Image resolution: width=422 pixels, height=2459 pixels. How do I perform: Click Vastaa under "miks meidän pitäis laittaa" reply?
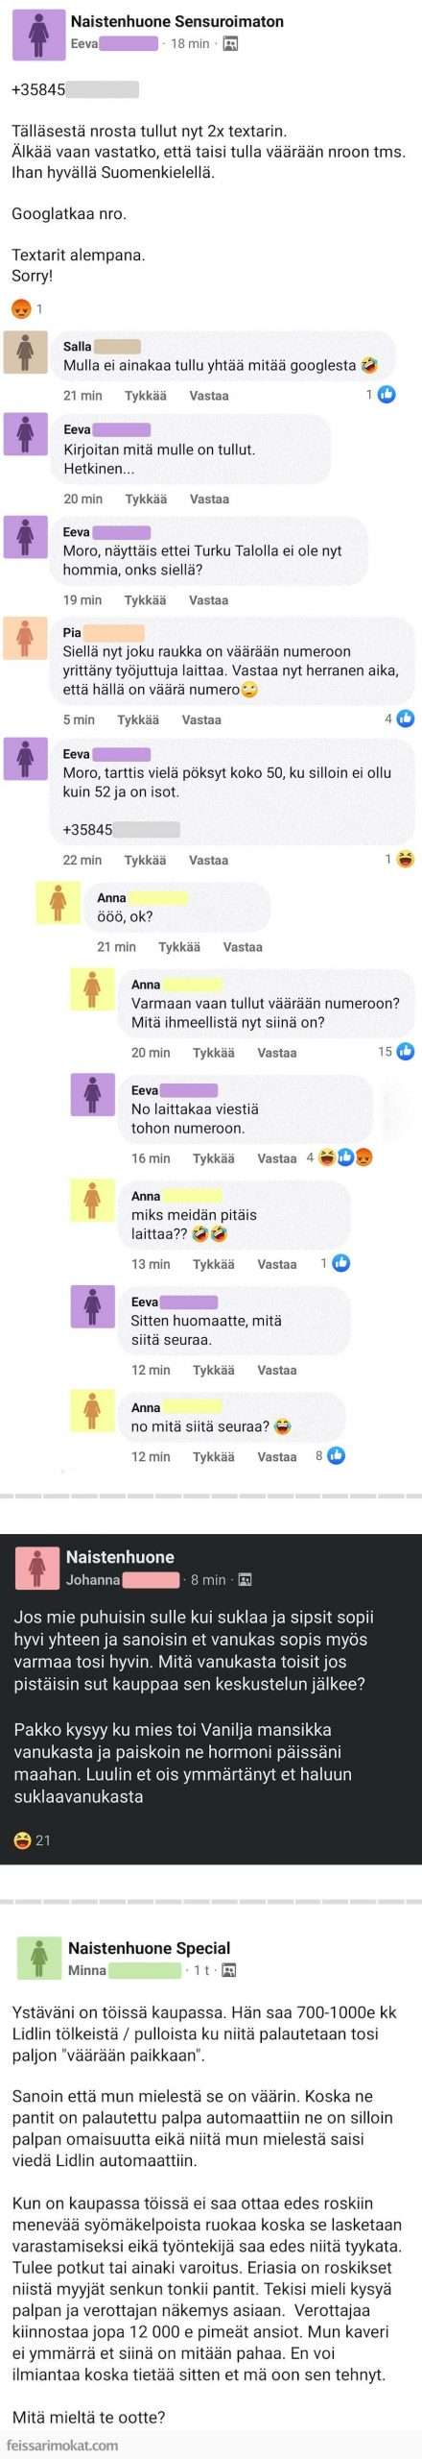pos(277,1264)
